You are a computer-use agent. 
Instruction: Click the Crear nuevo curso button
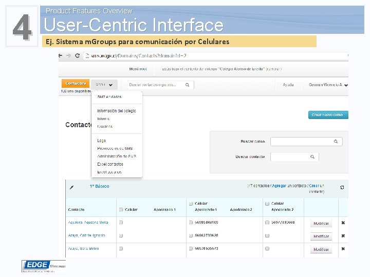coord(328,115)
